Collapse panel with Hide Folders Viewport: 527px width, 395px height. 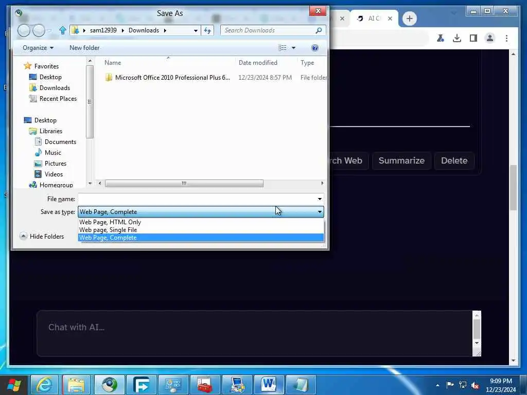[x=42, y=237]
